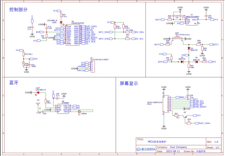
Task: Click the R20 NTC thermistor symbol
Action: coord(27,65)
